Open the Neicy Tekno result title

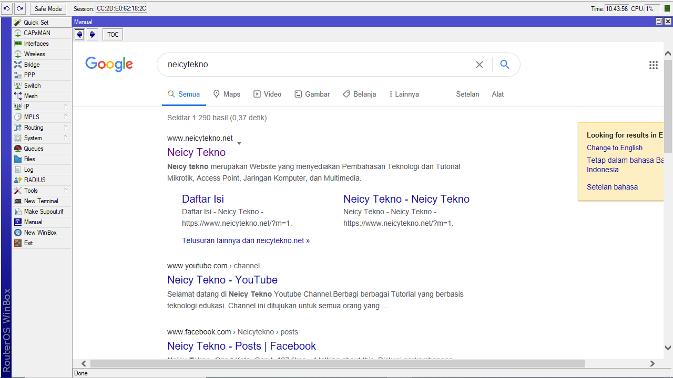(x=197, y=152)
